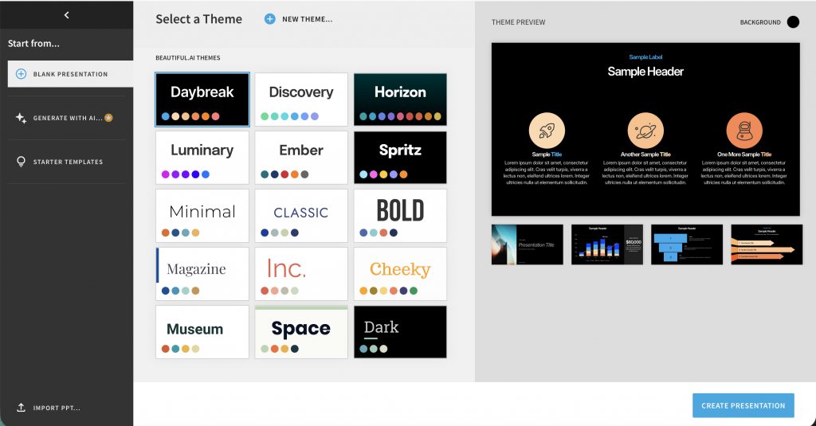Click the New Theme label
Image resolution: width=816 pixels, height=426 pixels.
(307, 19)
